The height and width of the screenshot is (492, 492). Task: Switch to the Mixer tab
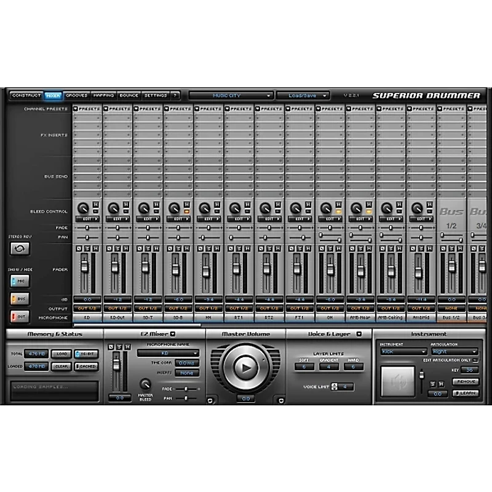point(53,95)
